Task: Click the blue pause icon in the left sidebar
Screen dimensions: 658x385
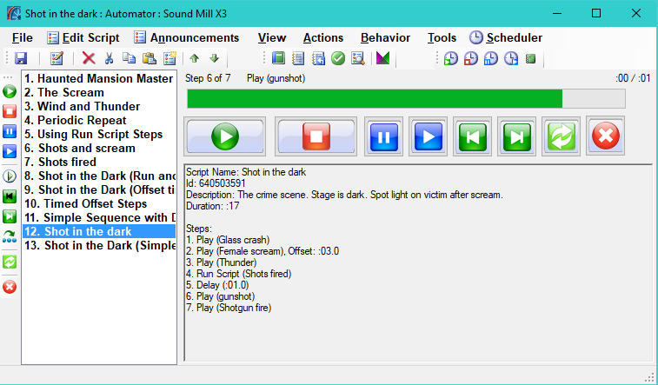Action: click(10, 131)
